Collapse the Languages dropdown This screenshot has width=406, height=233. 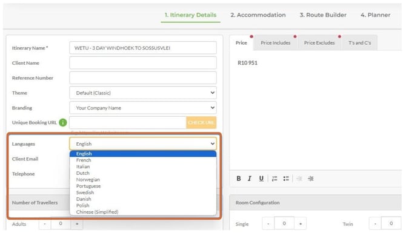(143, 144)
